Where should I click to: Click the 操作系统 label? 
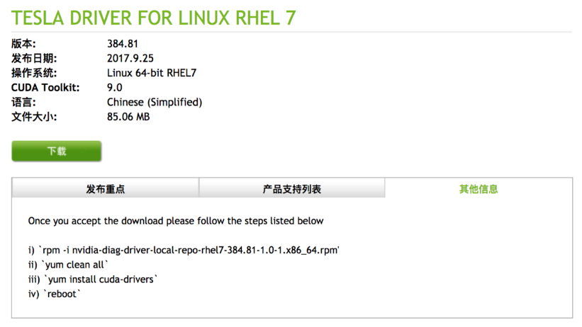point(34,73)
